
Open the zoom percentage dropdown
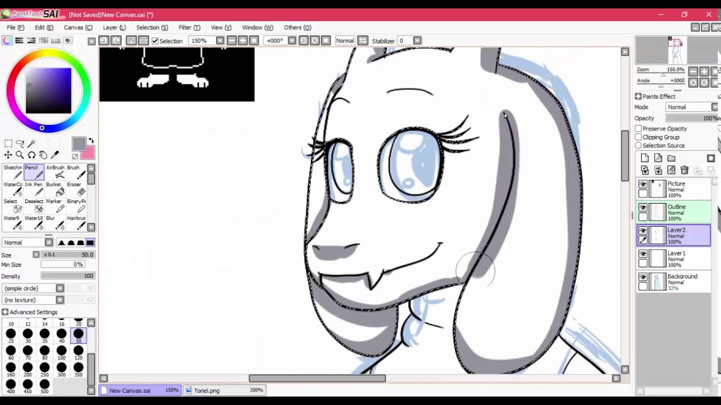click(220, 40)
